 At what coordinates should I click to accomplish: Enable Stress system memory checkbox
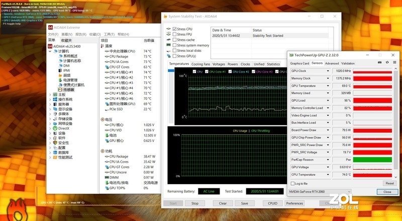(x=174, y=45)
